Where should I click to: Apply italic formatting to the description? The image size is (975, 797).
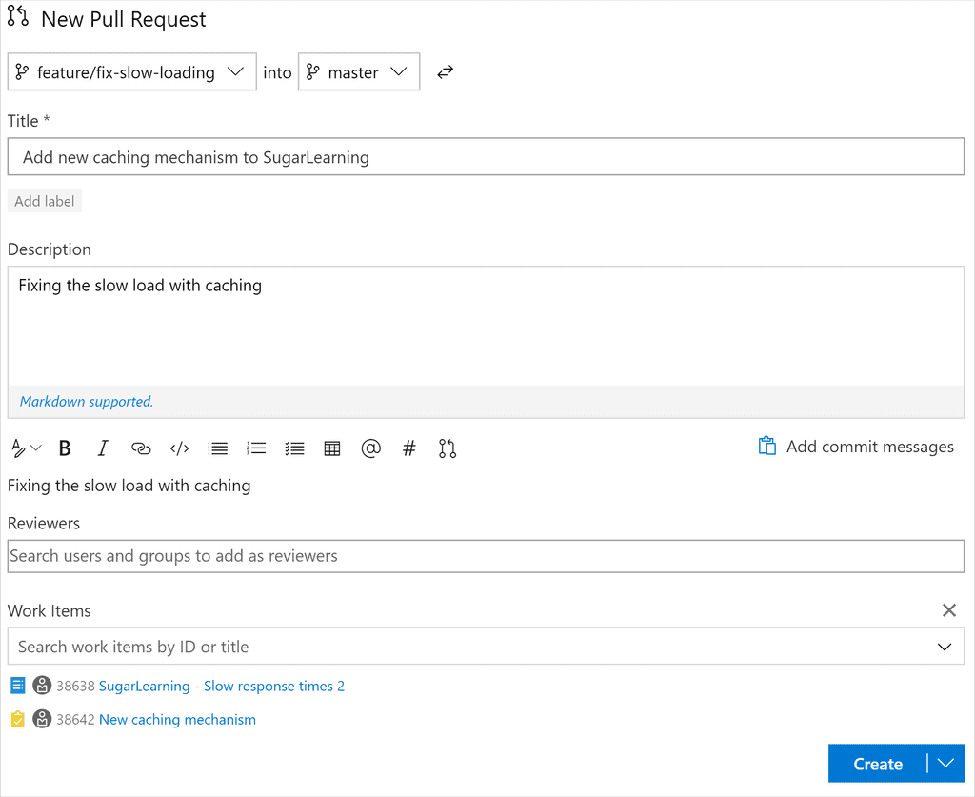click(x=102, y=448)
